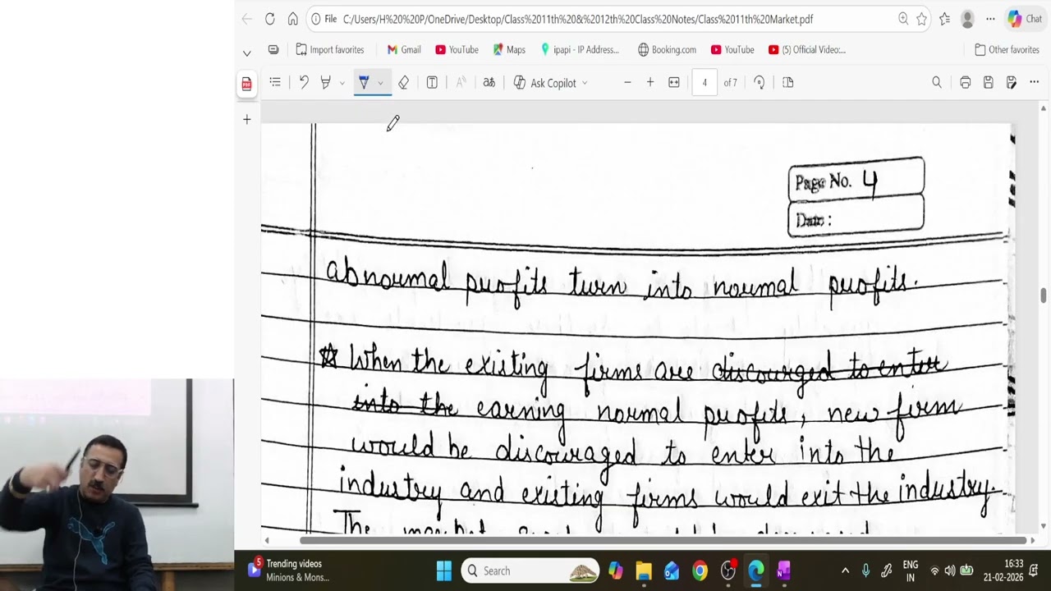
Task: Expand the chevron left of the favorites bar
Action: click(x=246, y=53)
